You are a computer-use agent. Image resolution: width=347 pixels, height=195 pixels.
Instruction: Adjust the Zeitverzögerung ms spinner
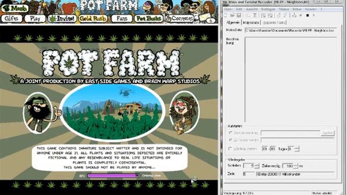click(x=295, y=166)
